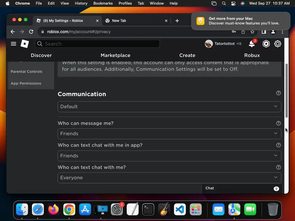Open the Chrome History menu

(81, 3)
